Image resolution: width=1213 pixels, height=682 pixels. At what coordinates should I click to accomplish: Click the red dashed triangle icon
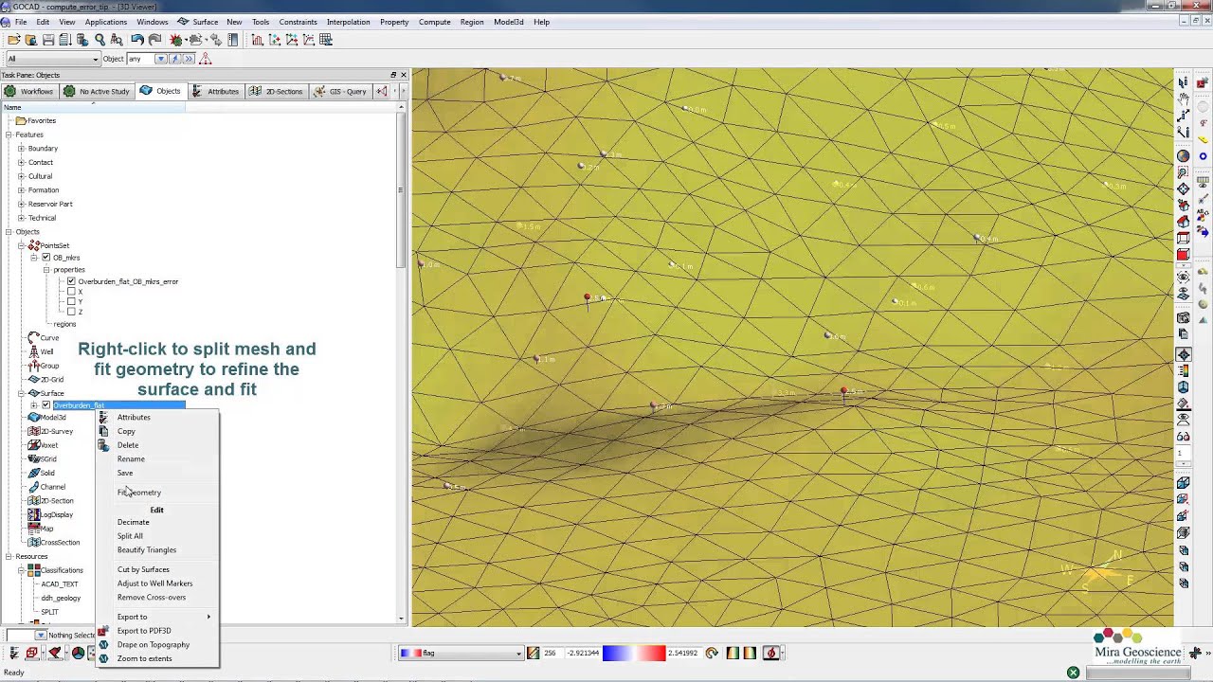[206, 59]
